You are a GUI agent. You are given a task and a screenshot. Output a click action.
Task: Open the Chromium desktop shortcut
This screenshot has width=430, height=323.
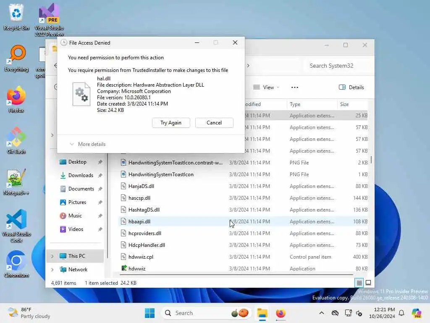(x=16, y=264)
